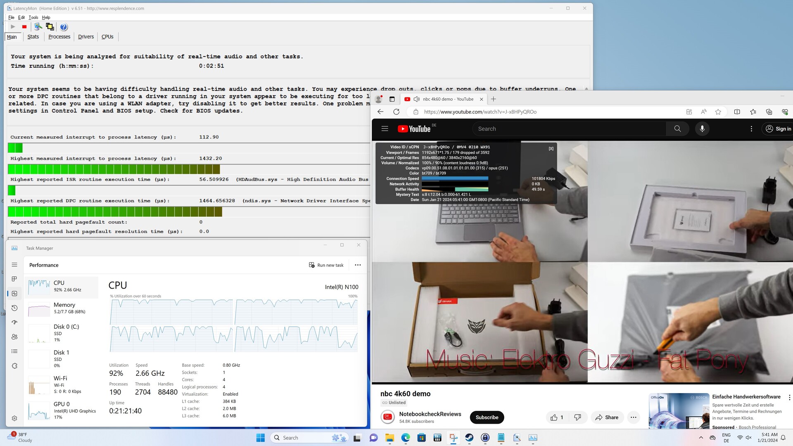793x446 pixels.
Task: Open Edge tab actions menu icon
Action: (392, 99)
